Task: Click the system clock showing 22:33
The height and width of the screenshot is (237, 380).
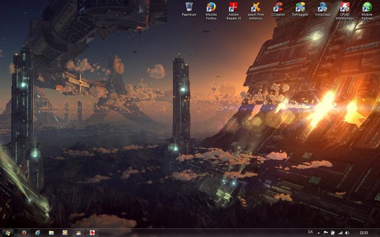Action: [x=363, y=232]
